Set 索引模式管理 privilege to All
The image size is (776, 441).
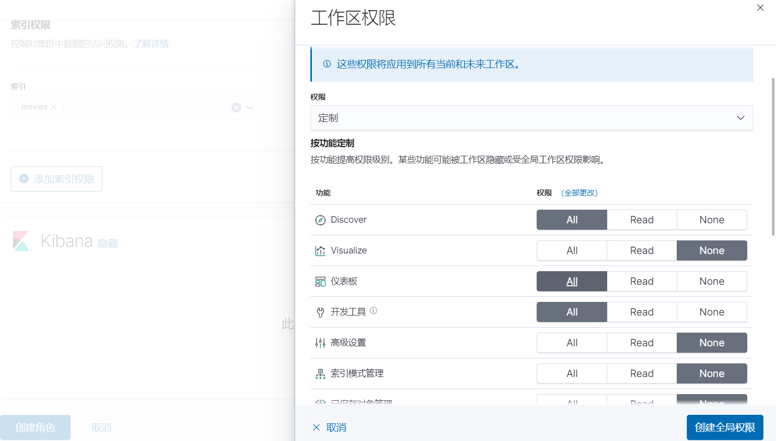pos(572,373)
